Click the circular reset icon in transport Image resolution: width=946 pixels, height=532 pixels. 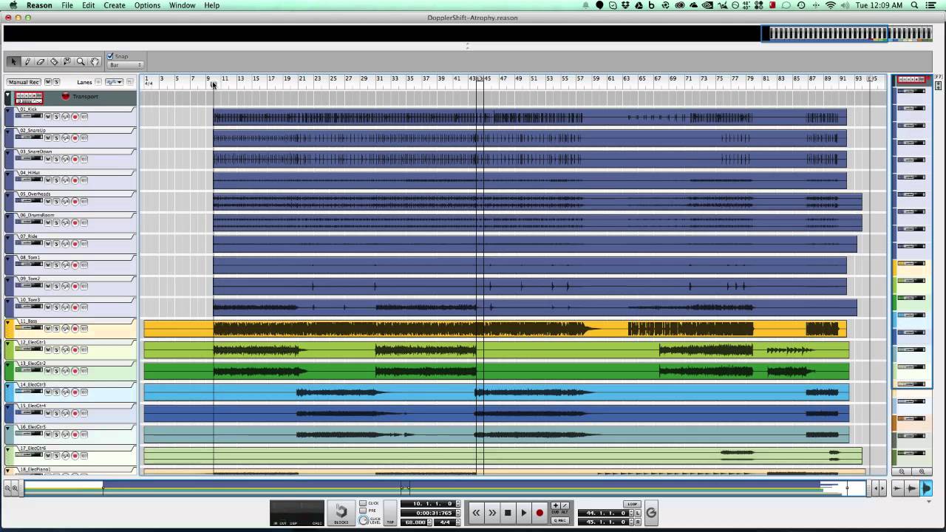tap(651, 512)
